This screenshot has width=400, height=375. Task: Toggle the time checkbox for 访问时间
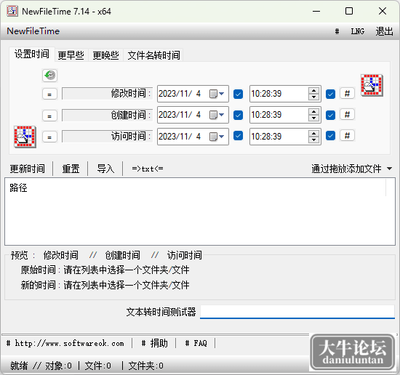coord(330,136)
